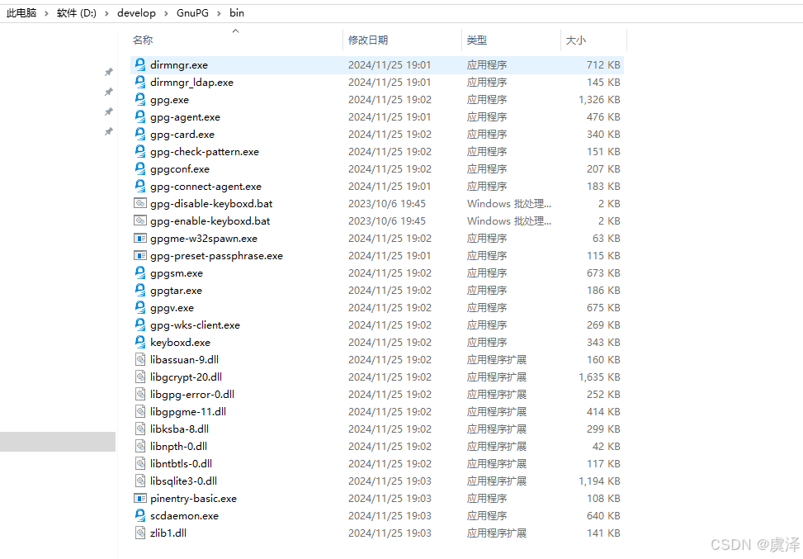Viewport: 803px width, 559px height.
Task: Click the zlib1.dll file icon
Action: pyautogui.click(x=140, y=533)
